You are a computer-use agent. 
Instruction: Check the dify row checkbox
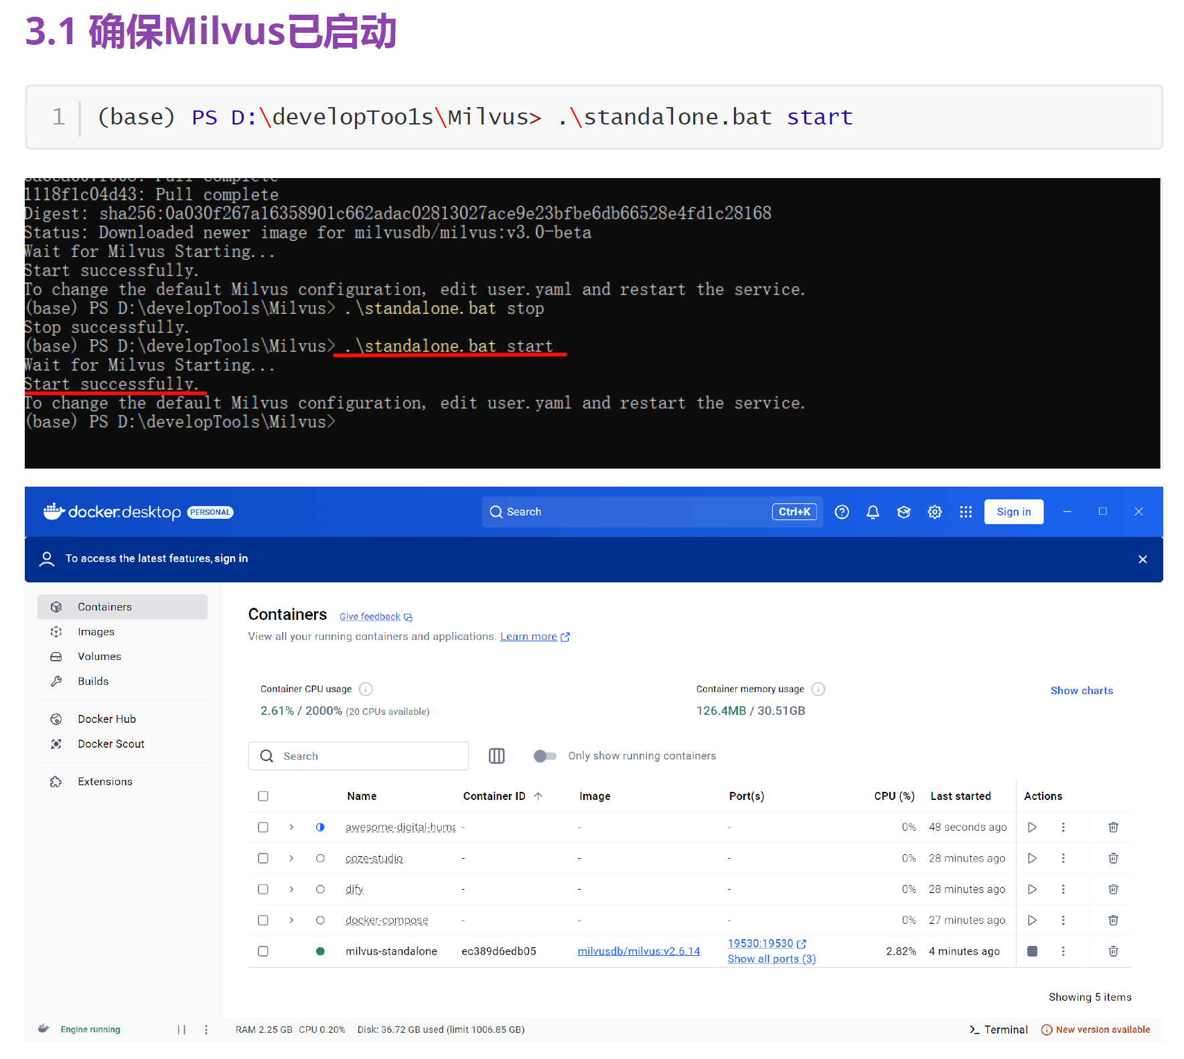(x=263, y=889)
